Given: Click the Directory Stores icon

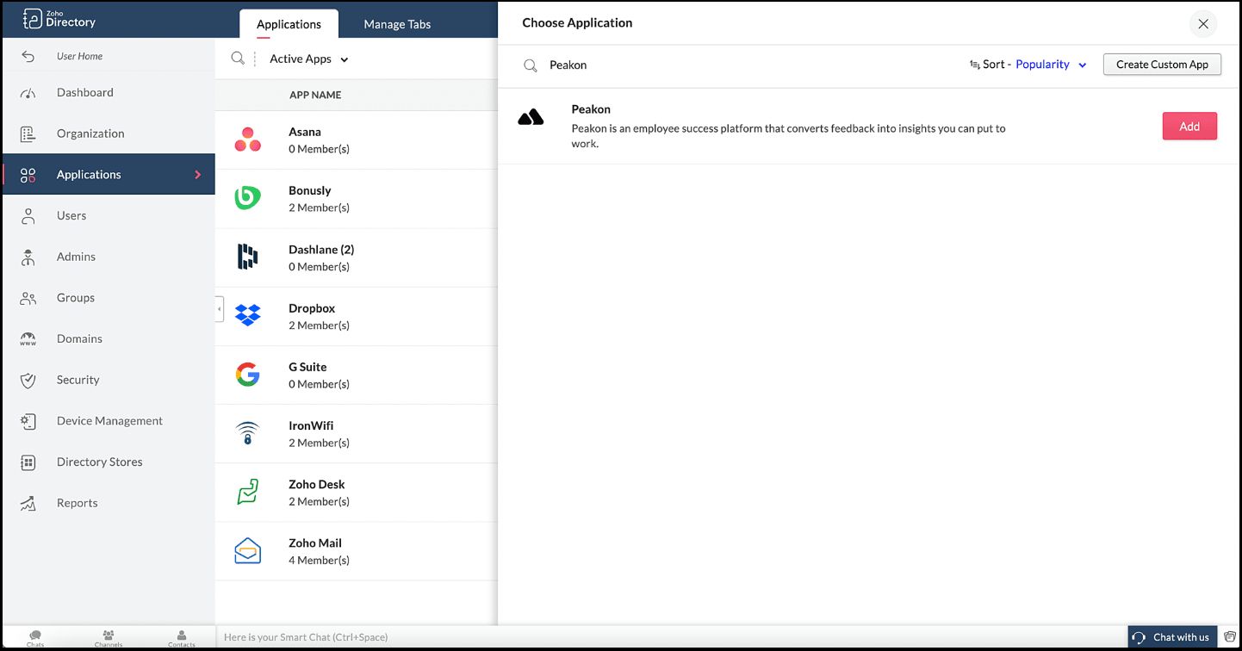Looking at the screenshot, I should coord(28,462).
